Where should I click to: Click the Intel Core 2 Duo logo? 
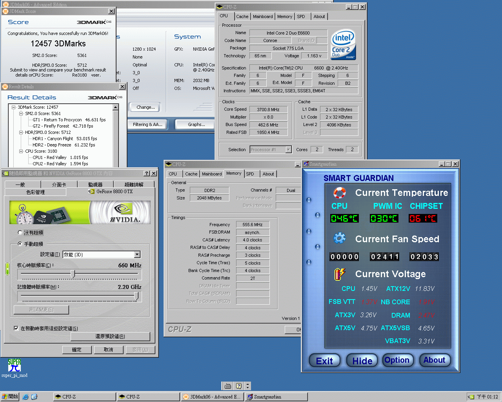click(x=343, y=45)
